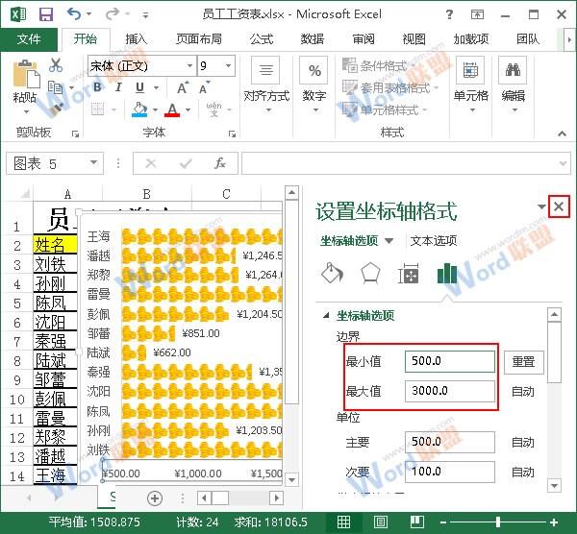Image resolution: width=577 pixels, height=534 pixels.
Task: Open the task pane options dropdown arrow
Action: tap(541, 206)
